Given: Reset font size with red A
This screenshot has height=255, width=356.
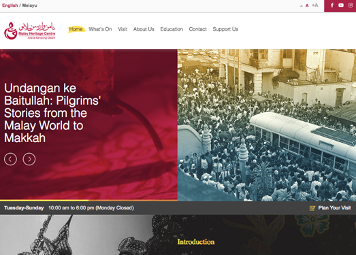Looking at the screenshot, I should (307, 5).
